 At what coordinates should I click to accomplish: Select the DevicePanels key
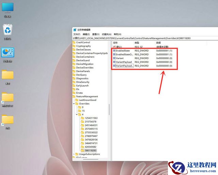(x=83, y=71)
